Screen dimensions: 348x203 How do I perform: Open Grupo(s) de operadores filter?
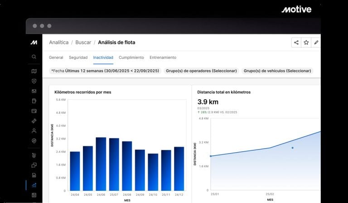tap(201, 71)
